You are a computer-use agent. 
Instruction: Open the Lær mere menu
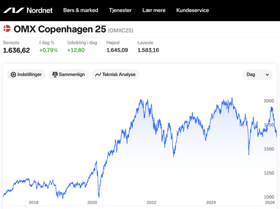[x=154, y=10]
